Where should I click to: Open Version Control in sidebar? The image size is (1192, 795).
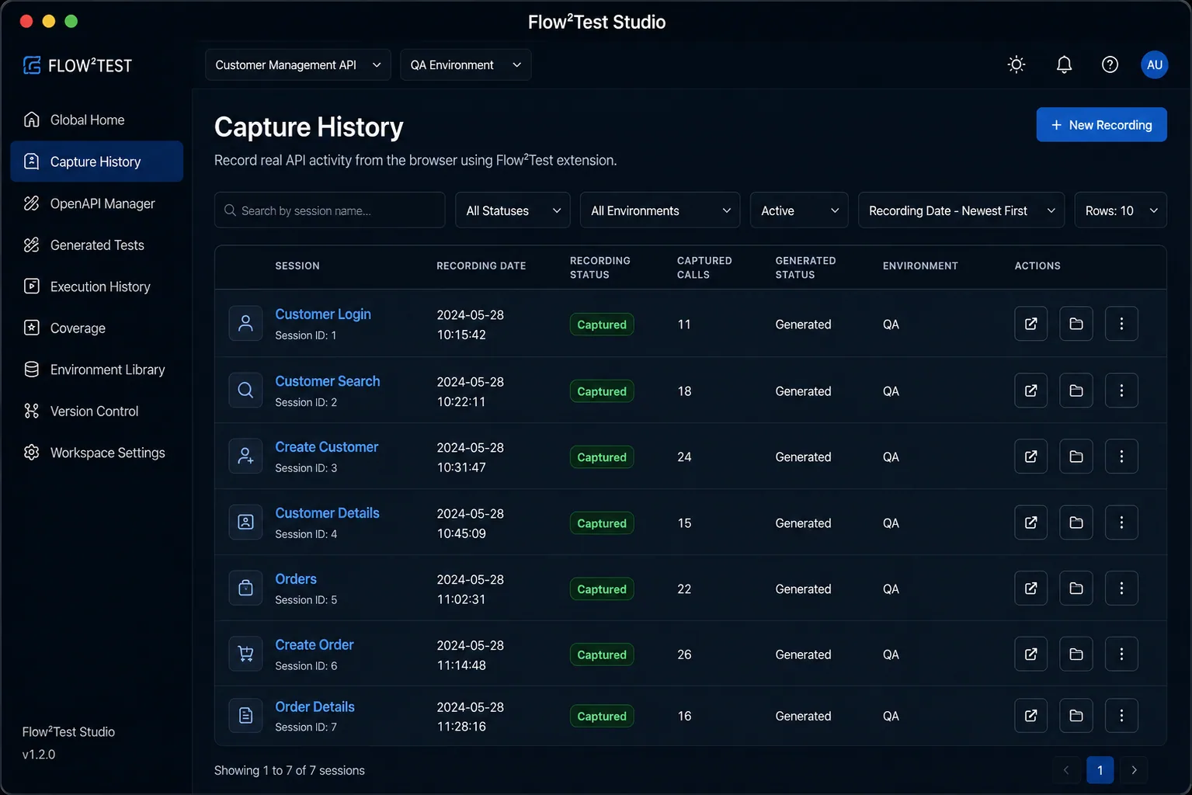(96, 411)
